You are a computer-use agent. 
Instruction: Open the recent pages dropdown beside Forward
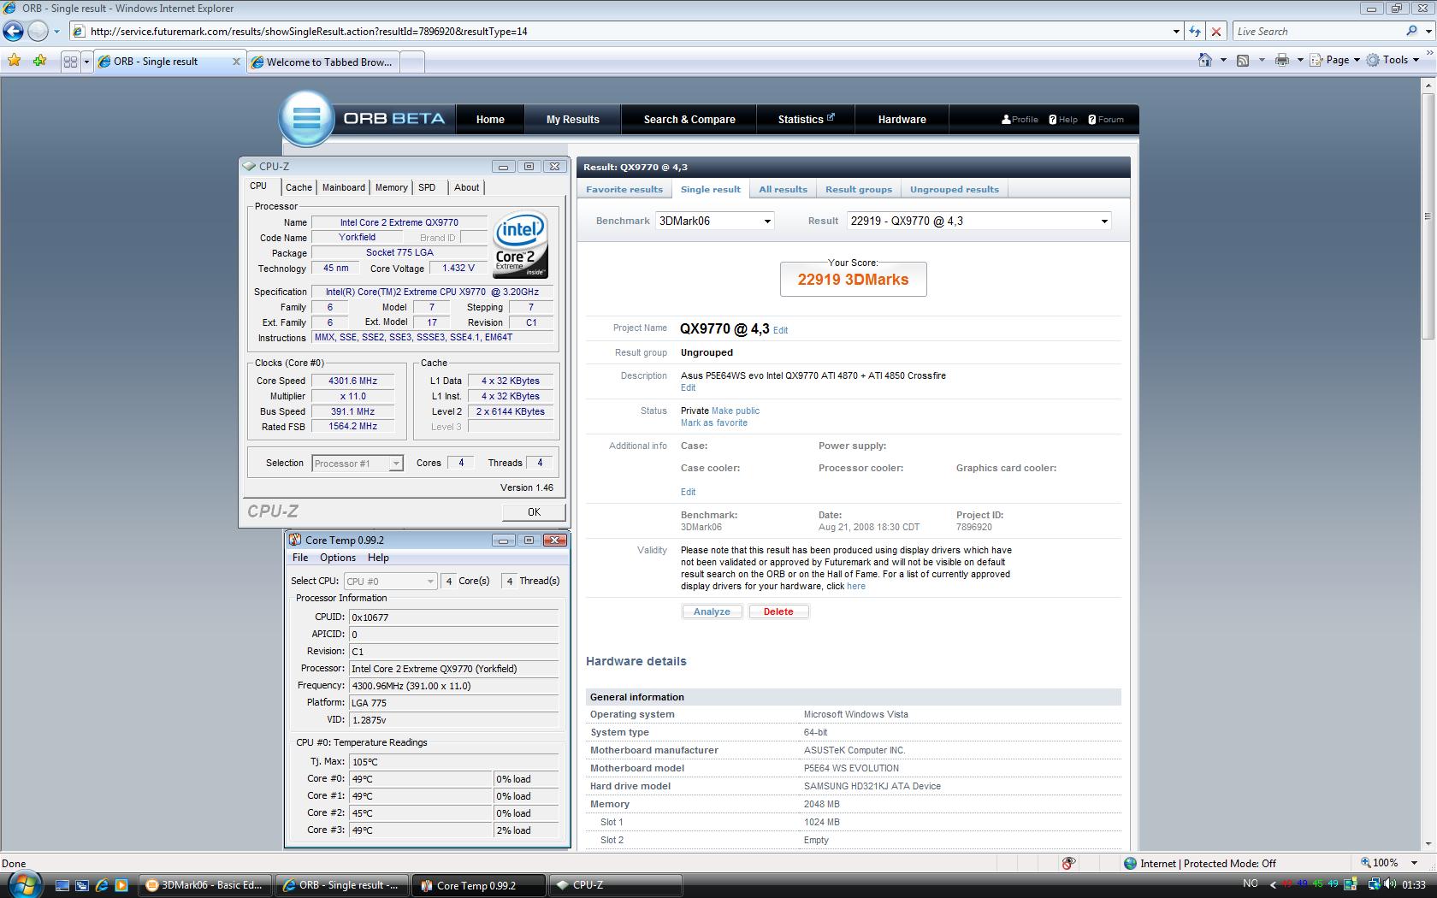point(56,32)
